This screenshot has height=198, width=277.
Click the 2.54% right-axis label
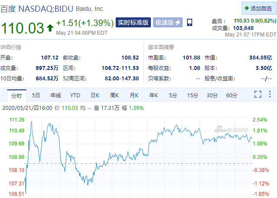tap(260, 120)
